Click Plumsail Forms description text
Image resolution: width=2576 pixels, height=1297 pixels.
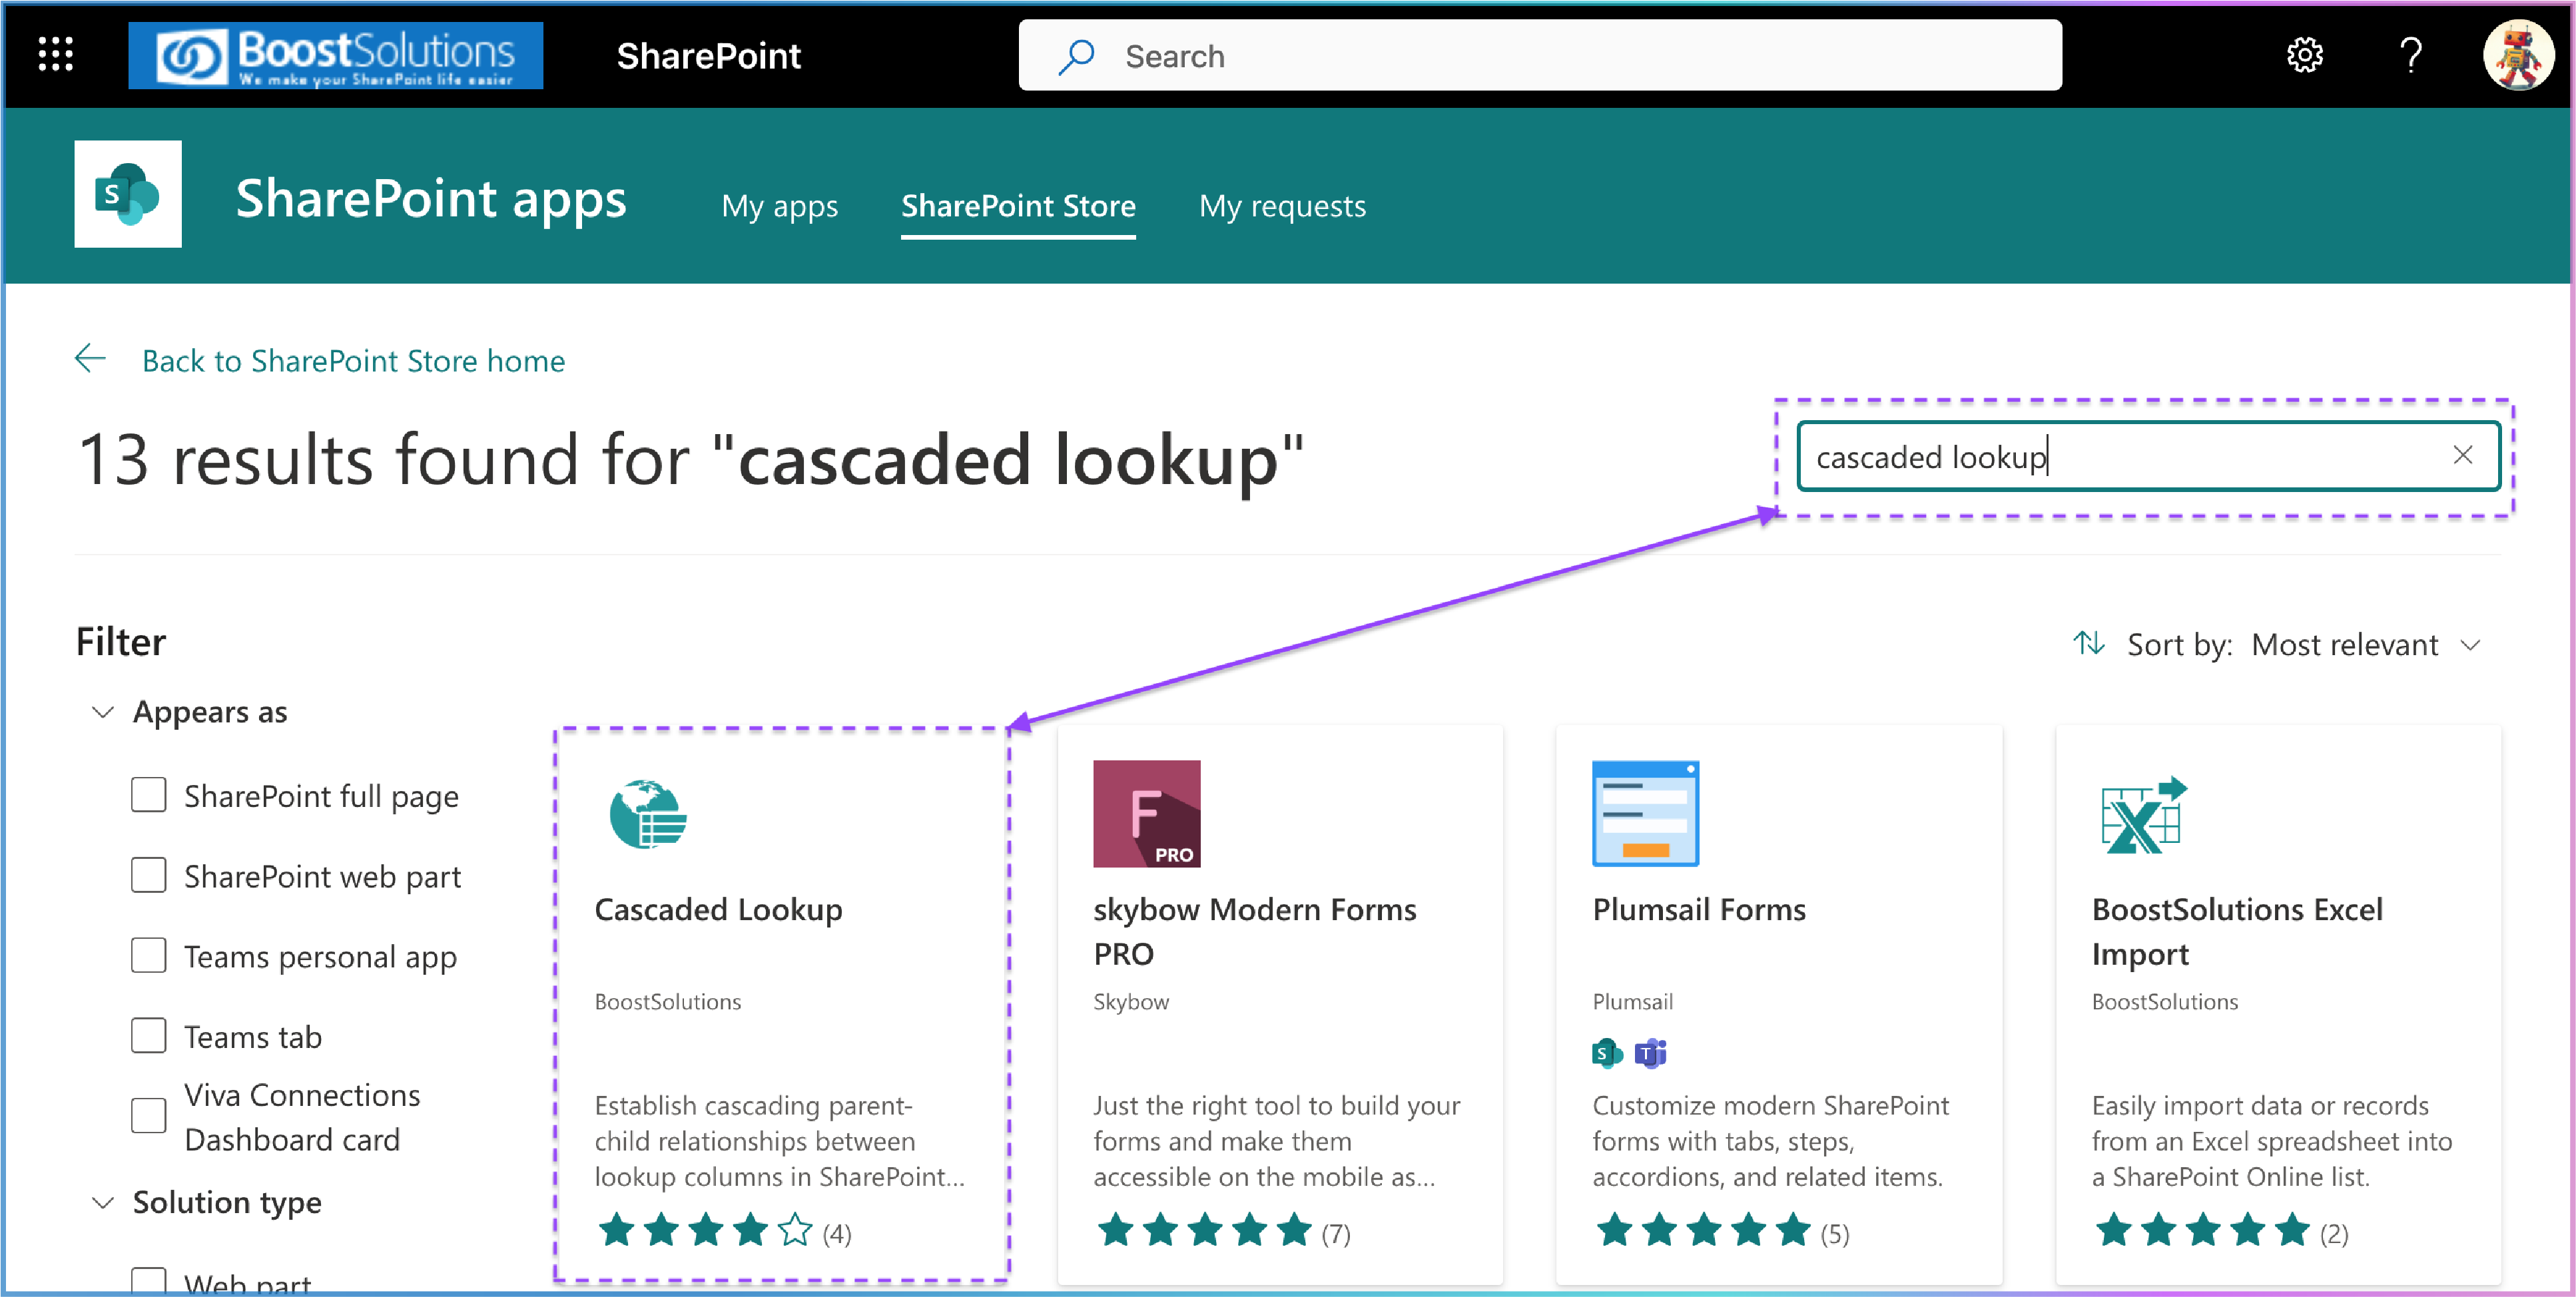pos(1770,1141)
